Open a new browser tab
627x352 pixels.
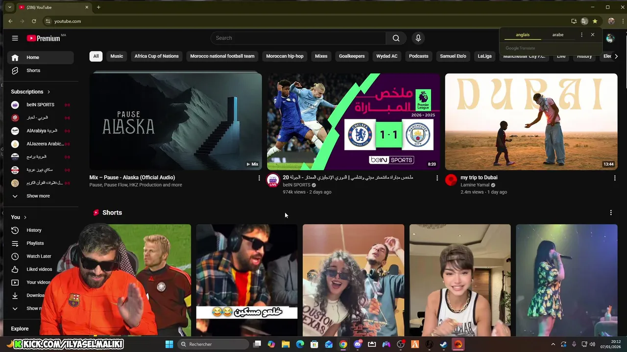[98, 7]
